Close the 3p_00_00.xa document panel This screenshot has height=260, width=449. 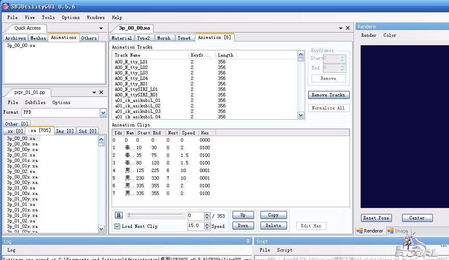point(348,28)
